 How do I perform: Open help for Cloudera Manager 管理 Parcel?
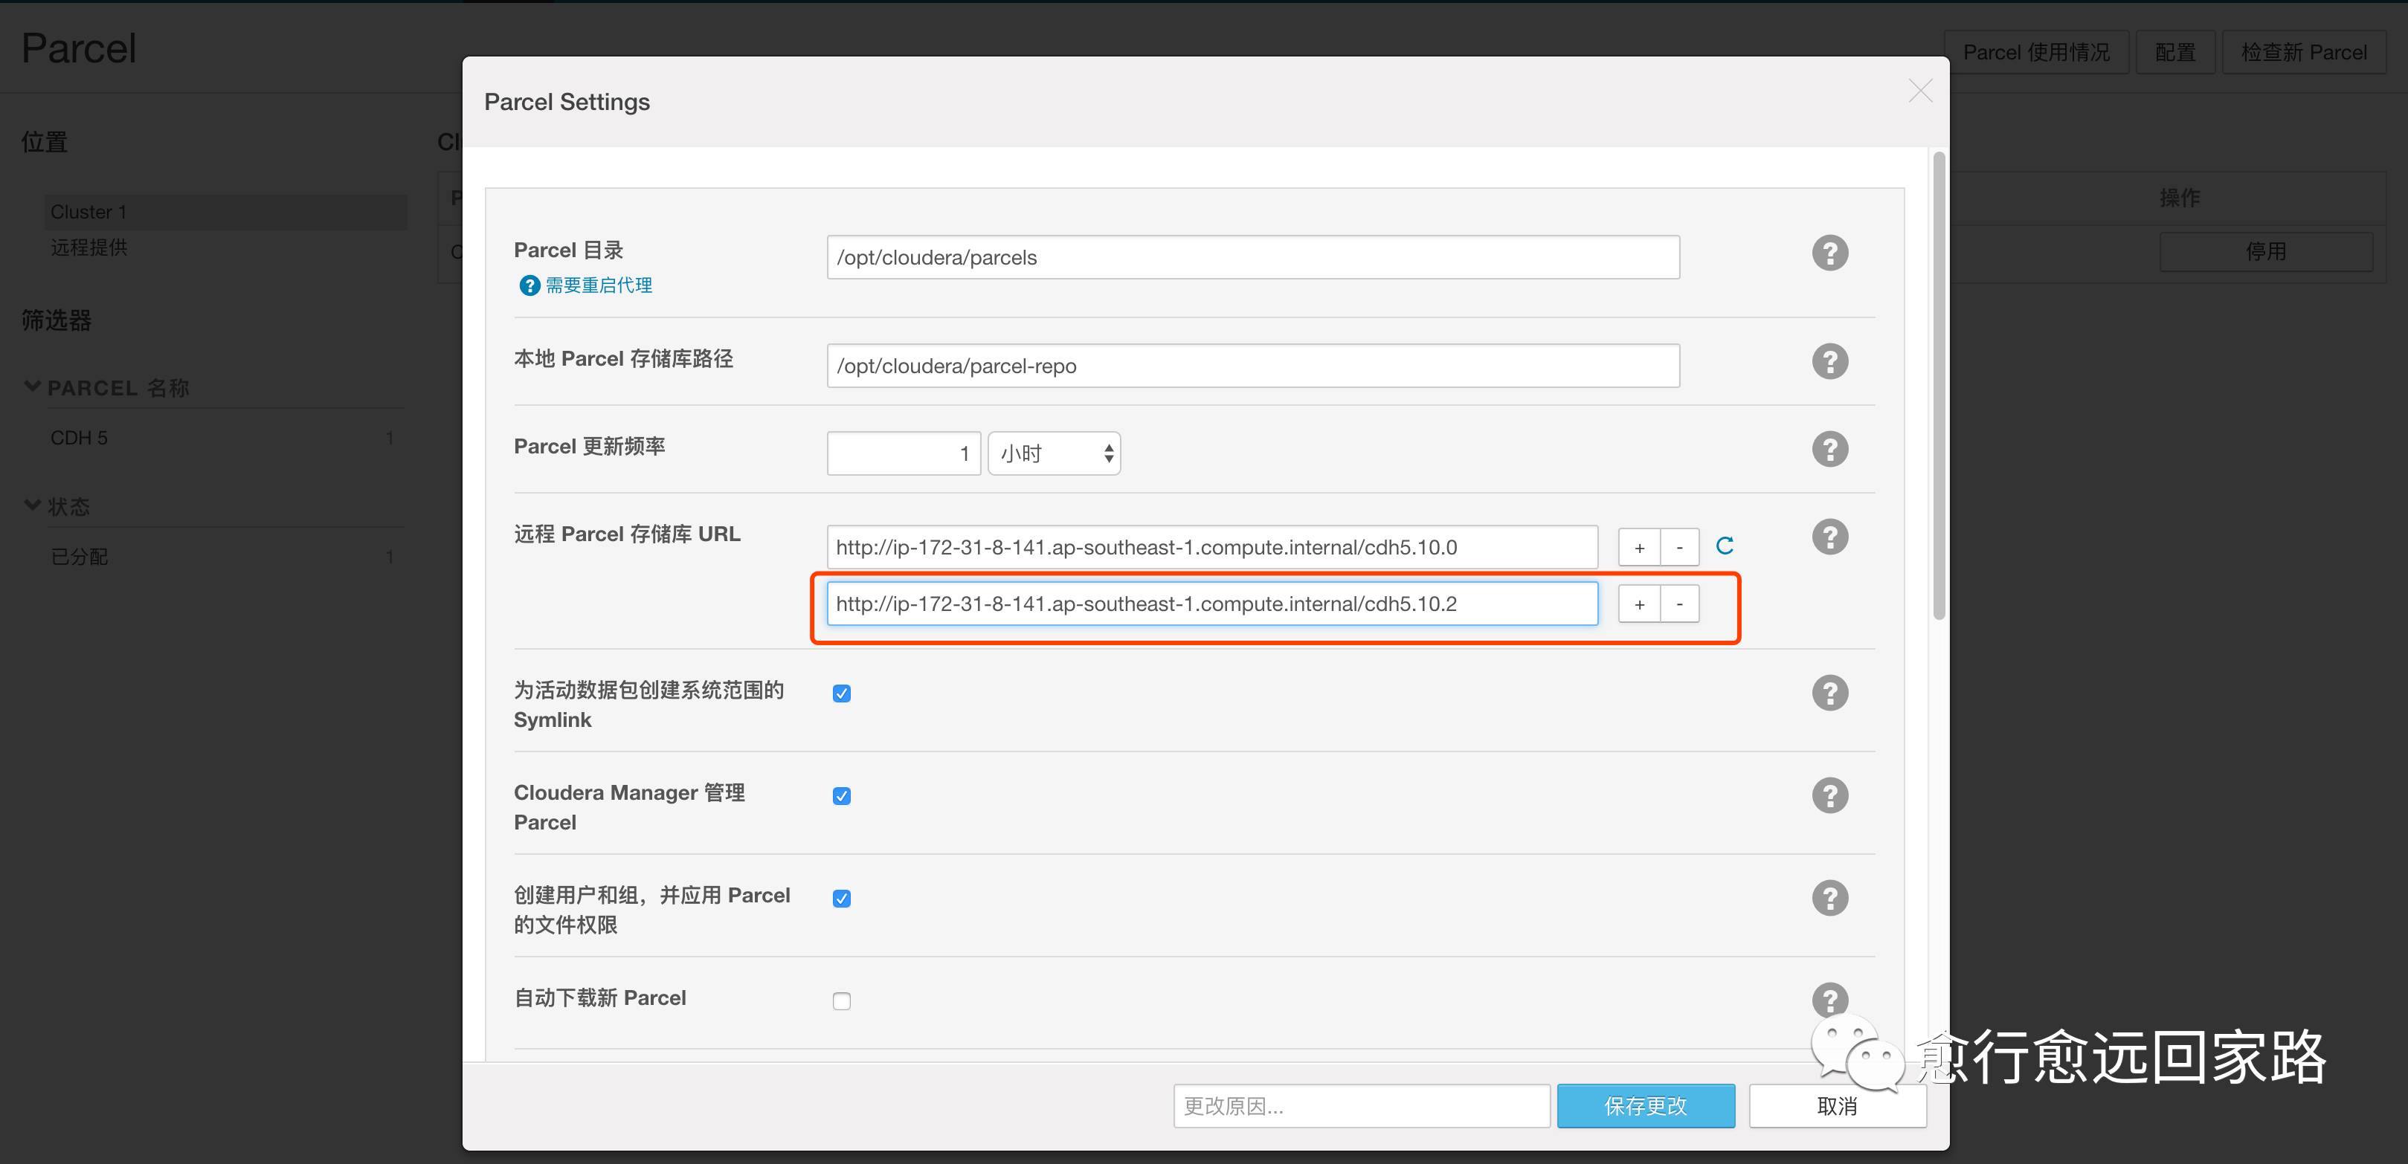point(1829,796)
